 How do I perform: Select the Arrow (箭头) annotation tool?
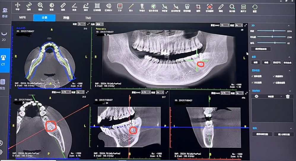131,7
